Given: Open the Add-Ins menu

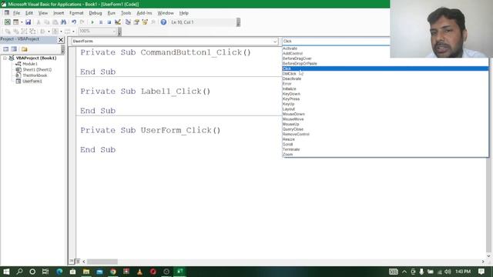Looking at the screenshot, I should 144,13.
